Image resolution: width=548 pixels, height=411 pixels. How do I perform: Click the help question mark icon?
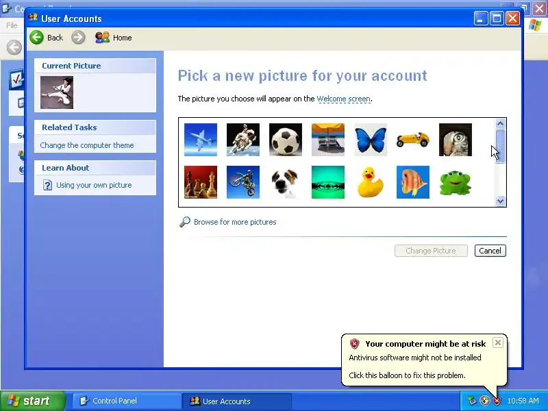[x=47, y=185]
